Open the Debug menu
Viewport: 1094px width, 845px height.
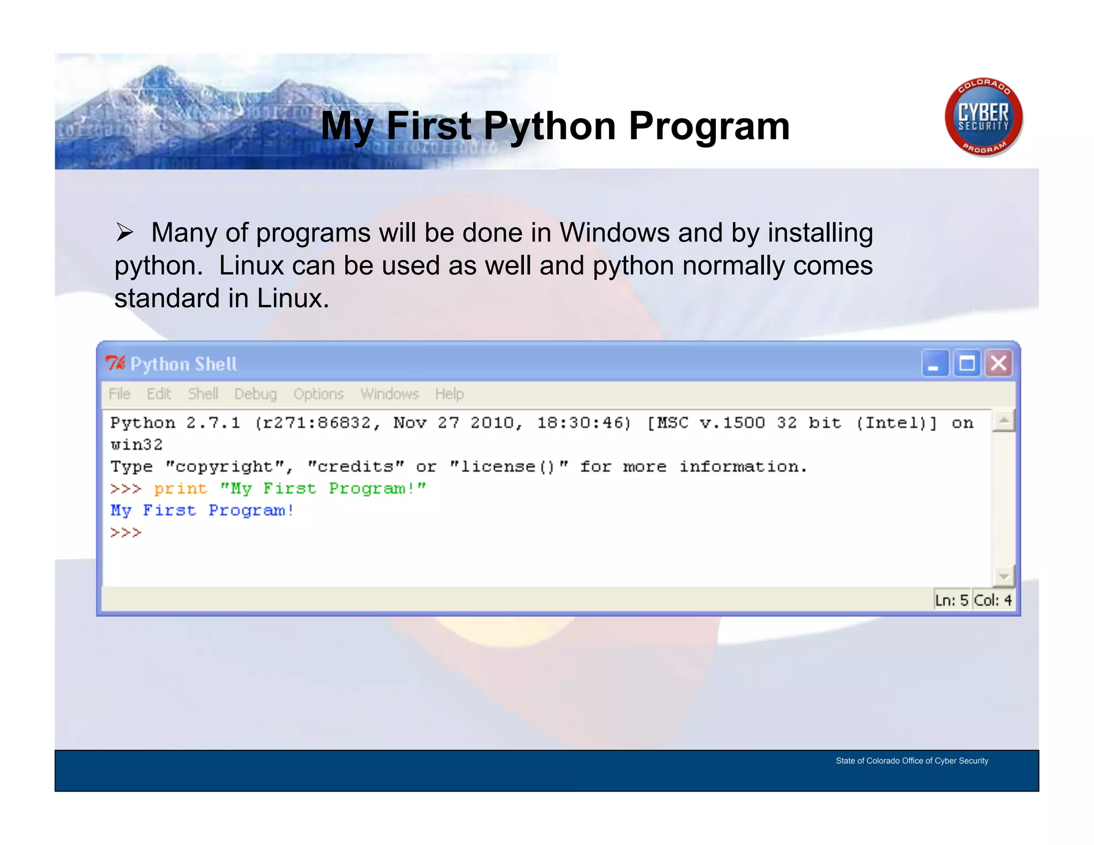255,394
